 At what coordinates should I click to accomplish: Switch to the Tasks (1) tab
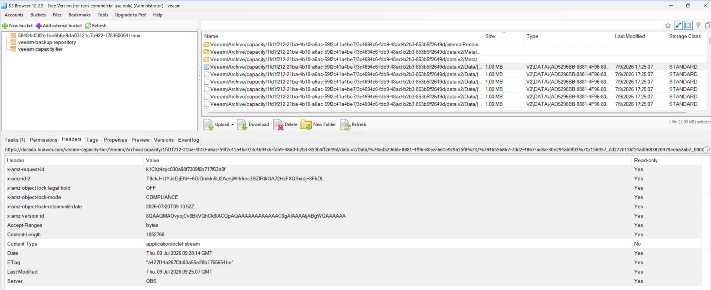point(15,140)
